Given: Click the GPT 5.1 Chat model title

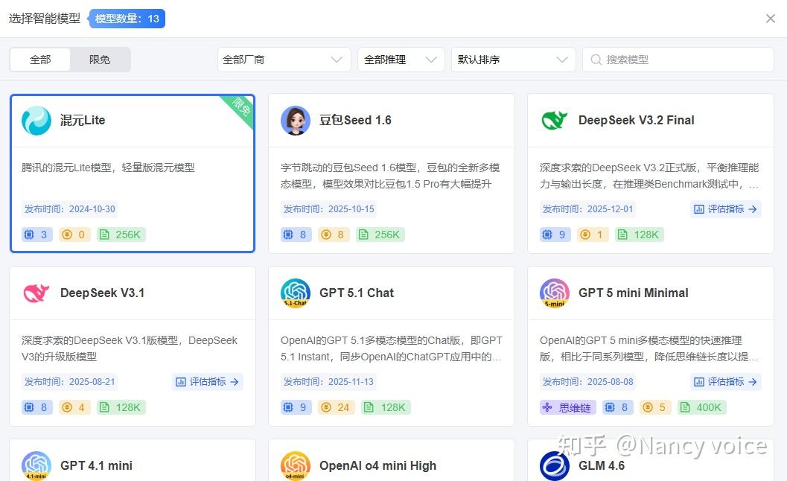Looking at the screenshot, I should pyautogui.click(x=357, y=293).
